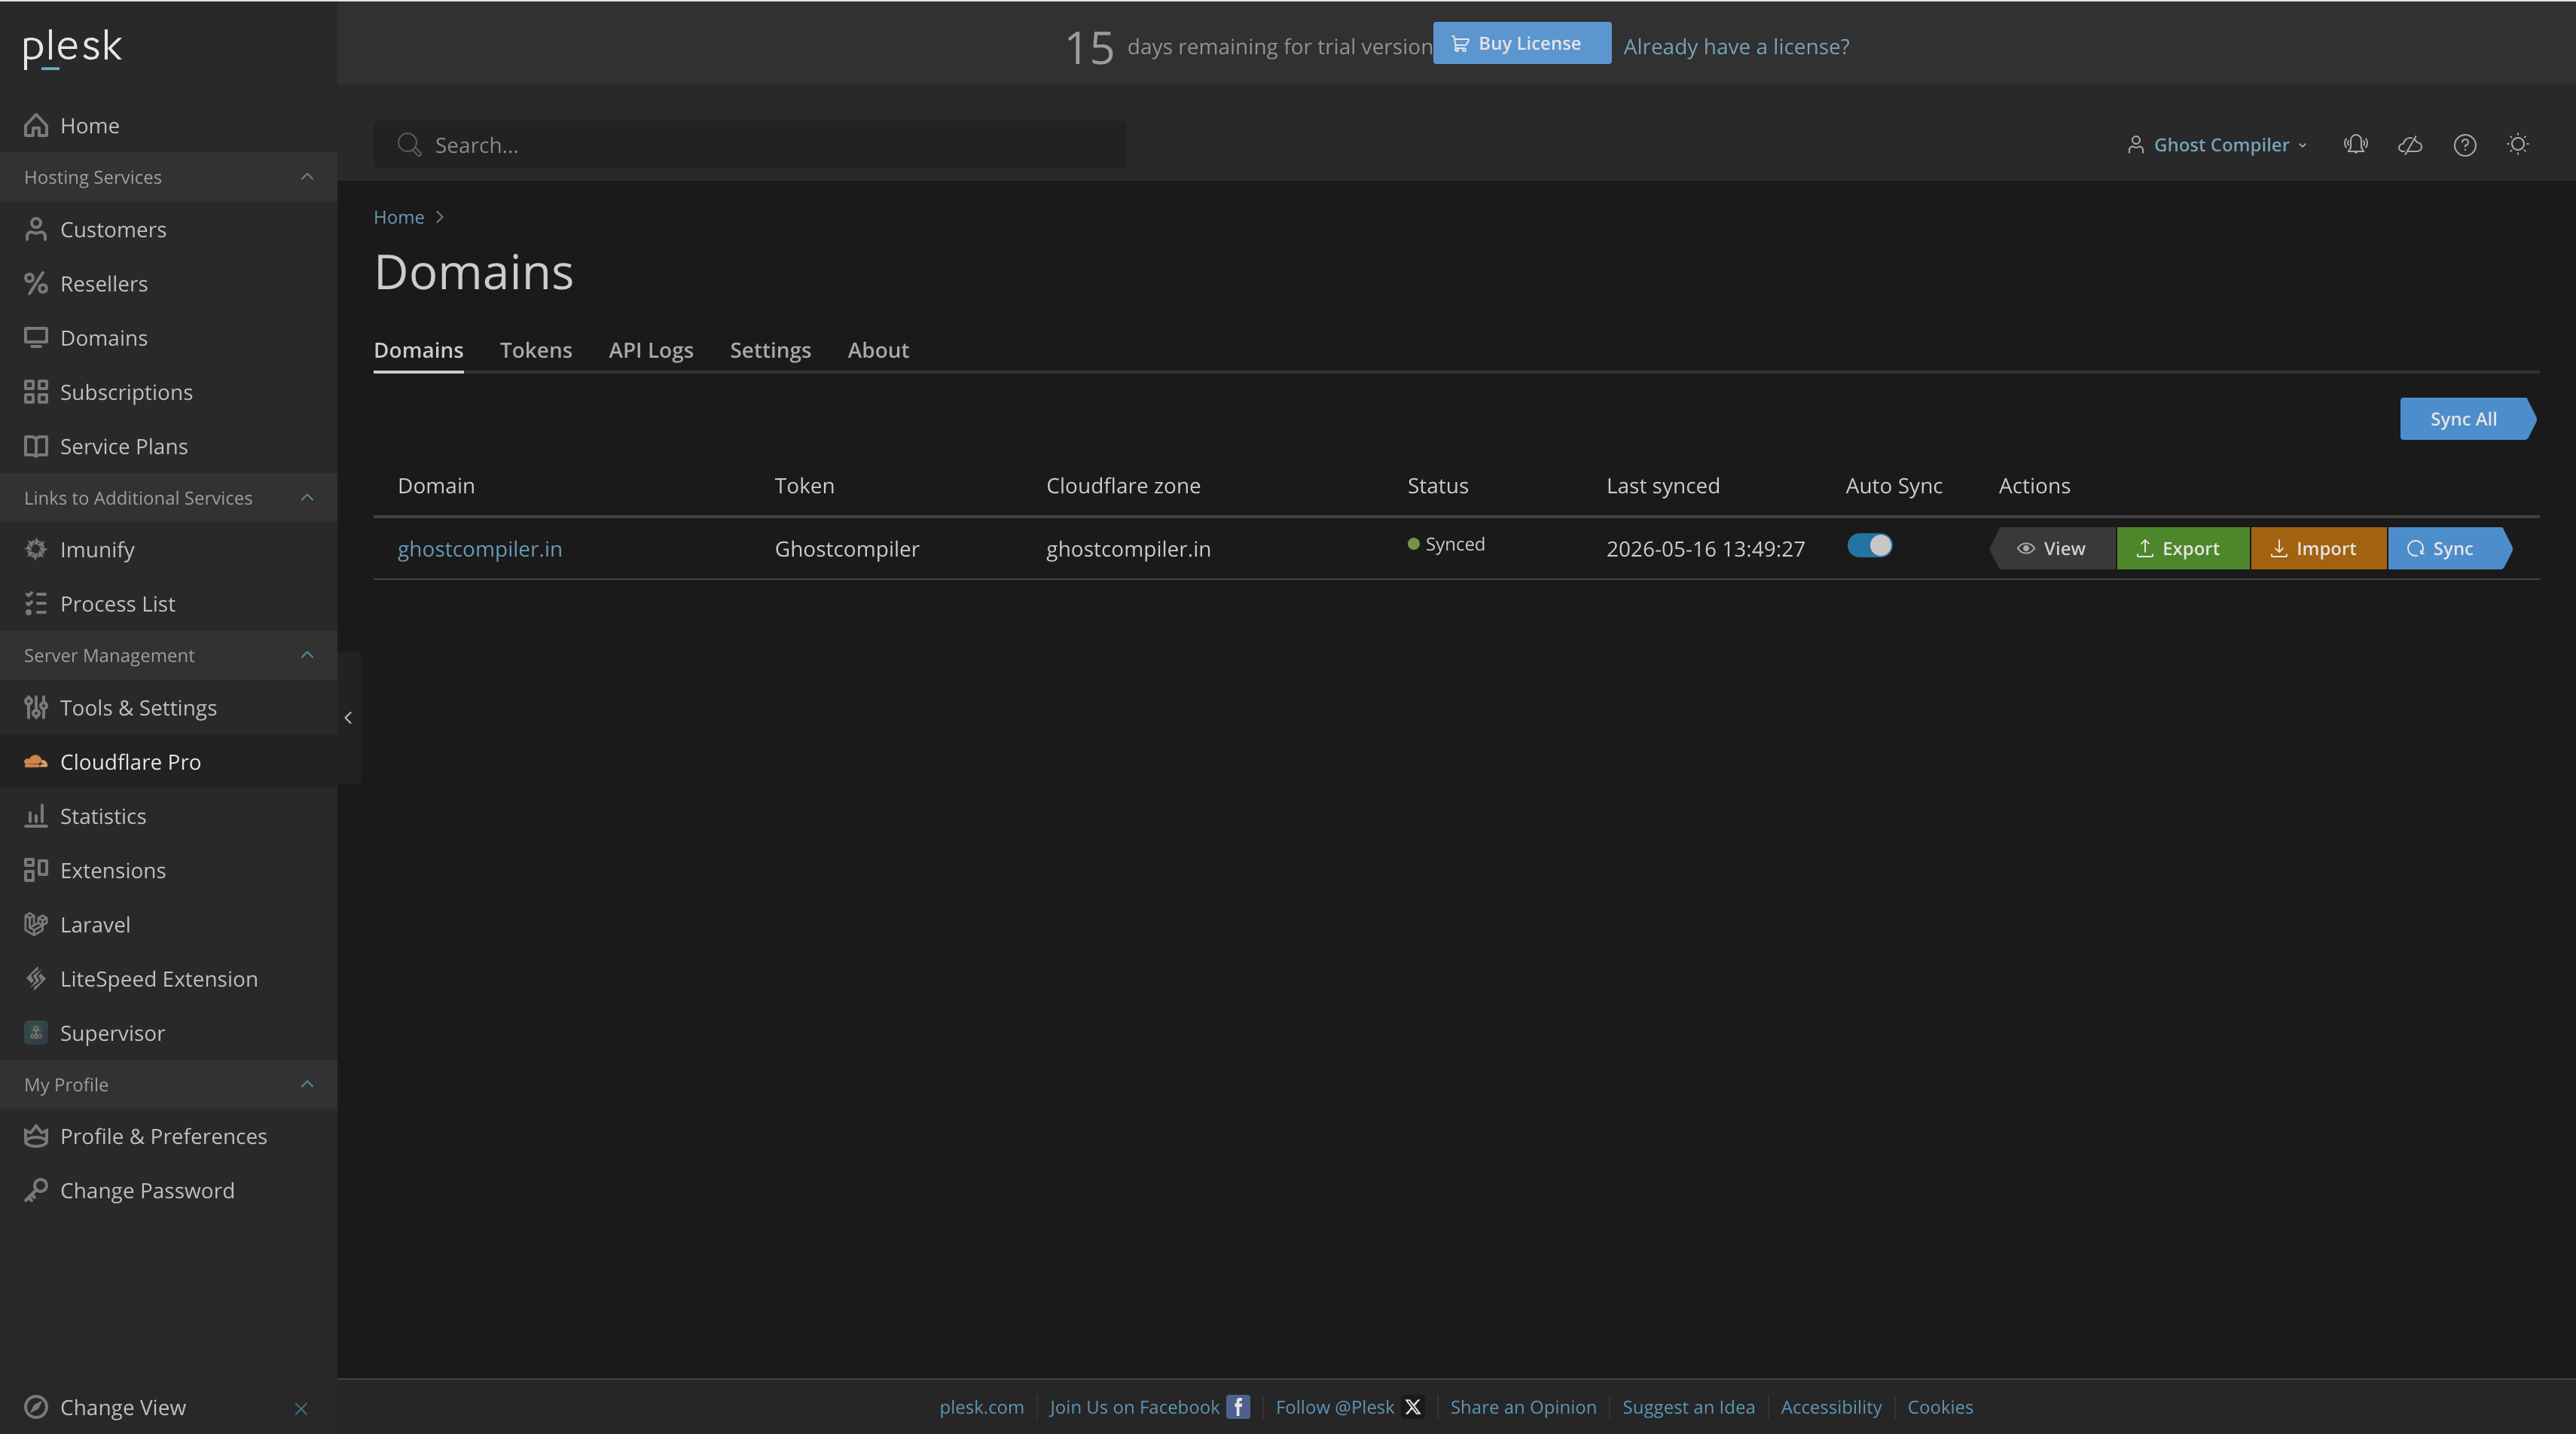Click the Home breadcrumb link
2576x1434 pixels.
(x=399, y=217)
